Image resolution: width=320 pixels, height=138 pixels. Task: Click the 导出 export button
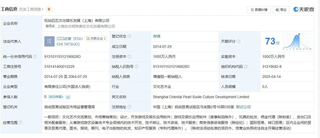[x=281, y=10]
